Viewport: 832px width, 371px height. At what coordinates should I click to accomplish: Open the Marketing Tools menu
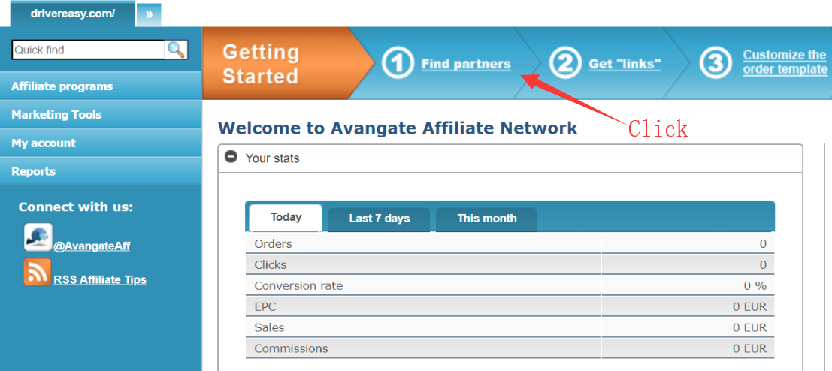pyautogui.click(x=56, y=115)
